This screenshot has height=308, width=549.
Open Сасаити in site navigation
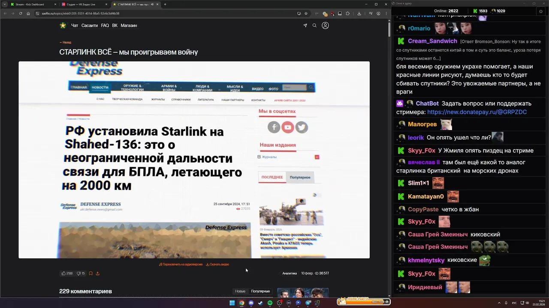(90, 25)
